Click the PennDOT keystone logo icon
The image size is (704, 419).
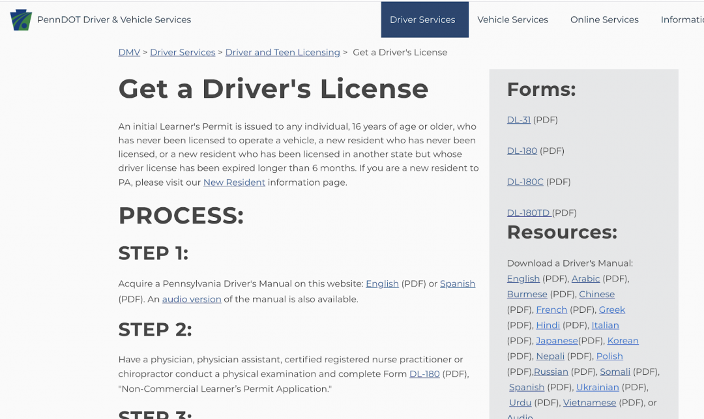point(21,20)
